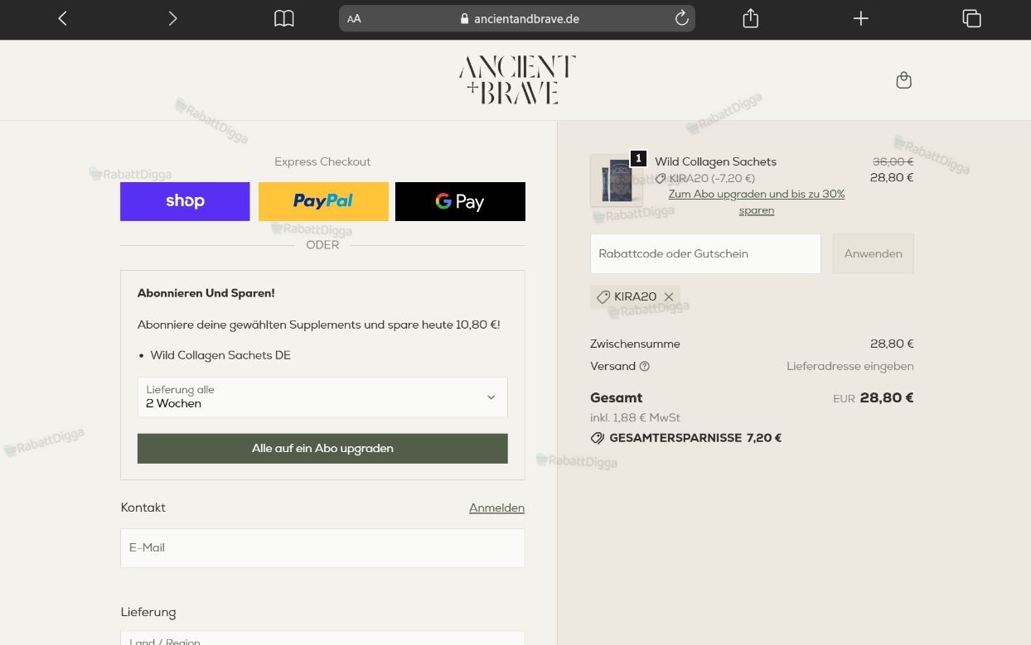Open the AA reader text size menu

(x=354, y=18)
